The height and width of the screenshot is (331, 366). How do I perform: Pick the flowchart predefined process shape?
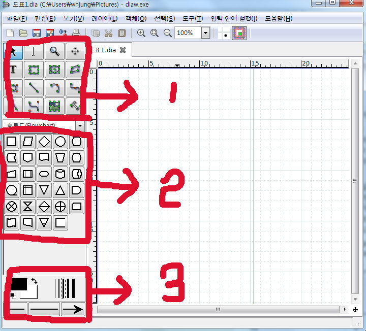point(28,174)
